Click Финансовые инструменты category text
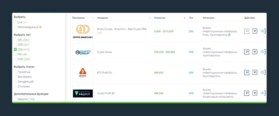The height and width of the screenshot is (116, 279). click(218, 97)
